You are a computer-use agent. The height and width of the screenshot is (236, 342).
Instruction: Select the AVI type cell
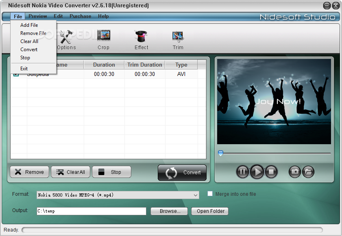[181, 74]
